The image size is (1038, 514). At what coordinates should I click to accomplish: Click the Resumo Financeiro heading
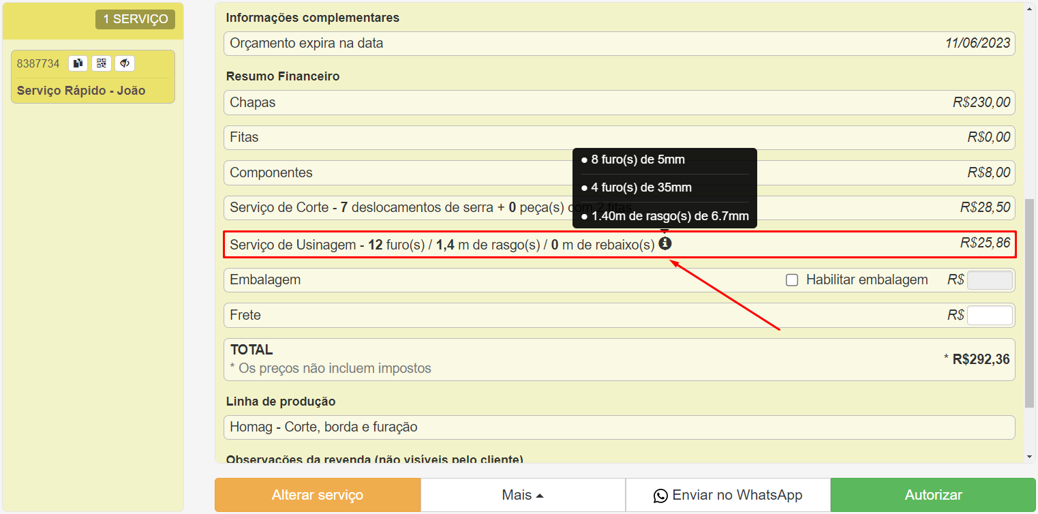tap(283, 76)
